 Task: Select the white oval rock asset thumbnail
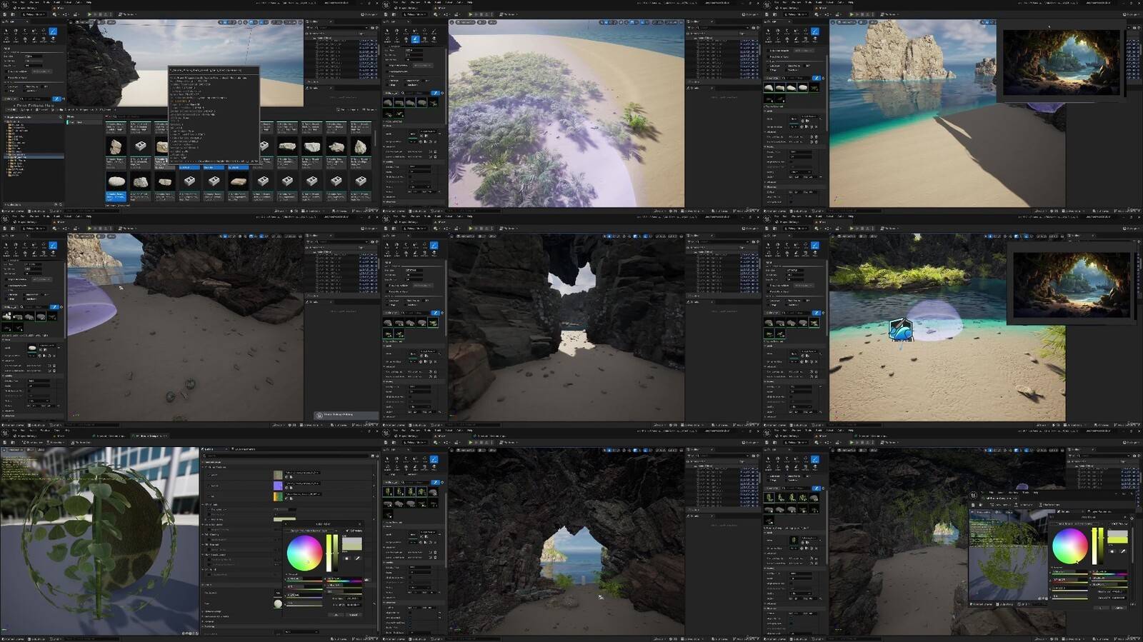coord(116,181)
